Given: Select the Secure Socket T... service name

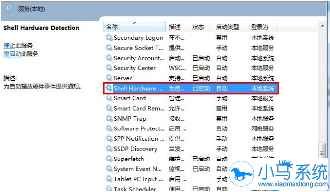Looking at the screenshot, I should (x=139, y=48).
